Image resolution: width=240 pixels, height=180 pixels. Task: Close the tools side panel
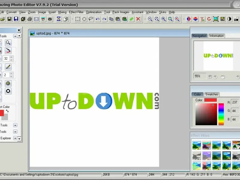19,30
